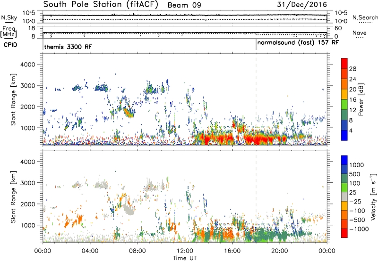Click the dashed 18:00 marker in power panel
The height and width of the screenshot is (261, 378).
[x=256, y=99]
